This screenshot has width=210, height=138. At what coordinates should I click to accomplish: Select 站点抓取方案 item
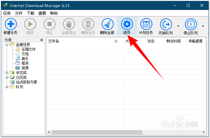pos(26,82)
